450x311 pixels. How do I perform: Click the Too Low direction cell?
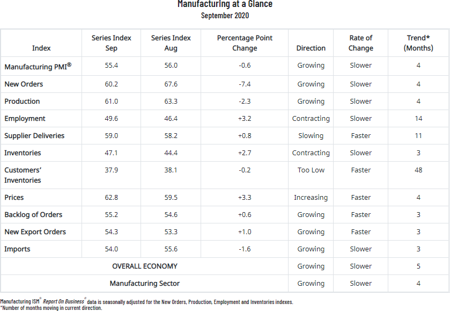click(x=311, y=170)
